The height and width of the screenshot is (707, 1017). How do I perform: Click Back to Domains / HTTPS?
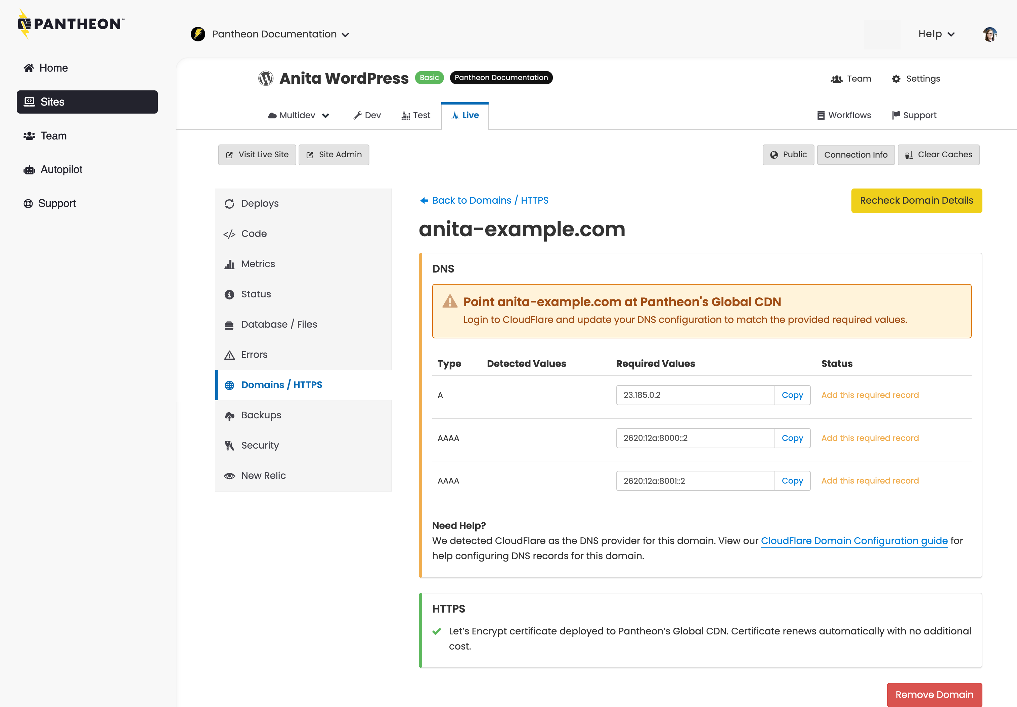pos(484,200)
